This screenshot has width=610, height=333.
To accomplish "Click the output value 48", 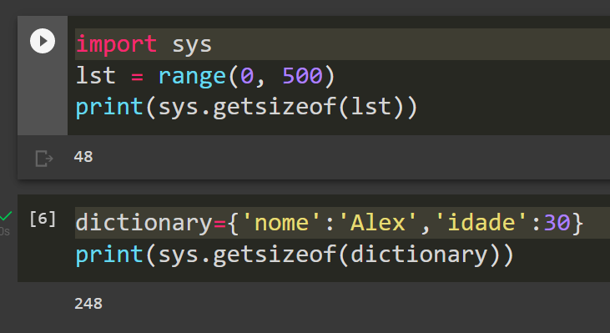I will [83, 157].
